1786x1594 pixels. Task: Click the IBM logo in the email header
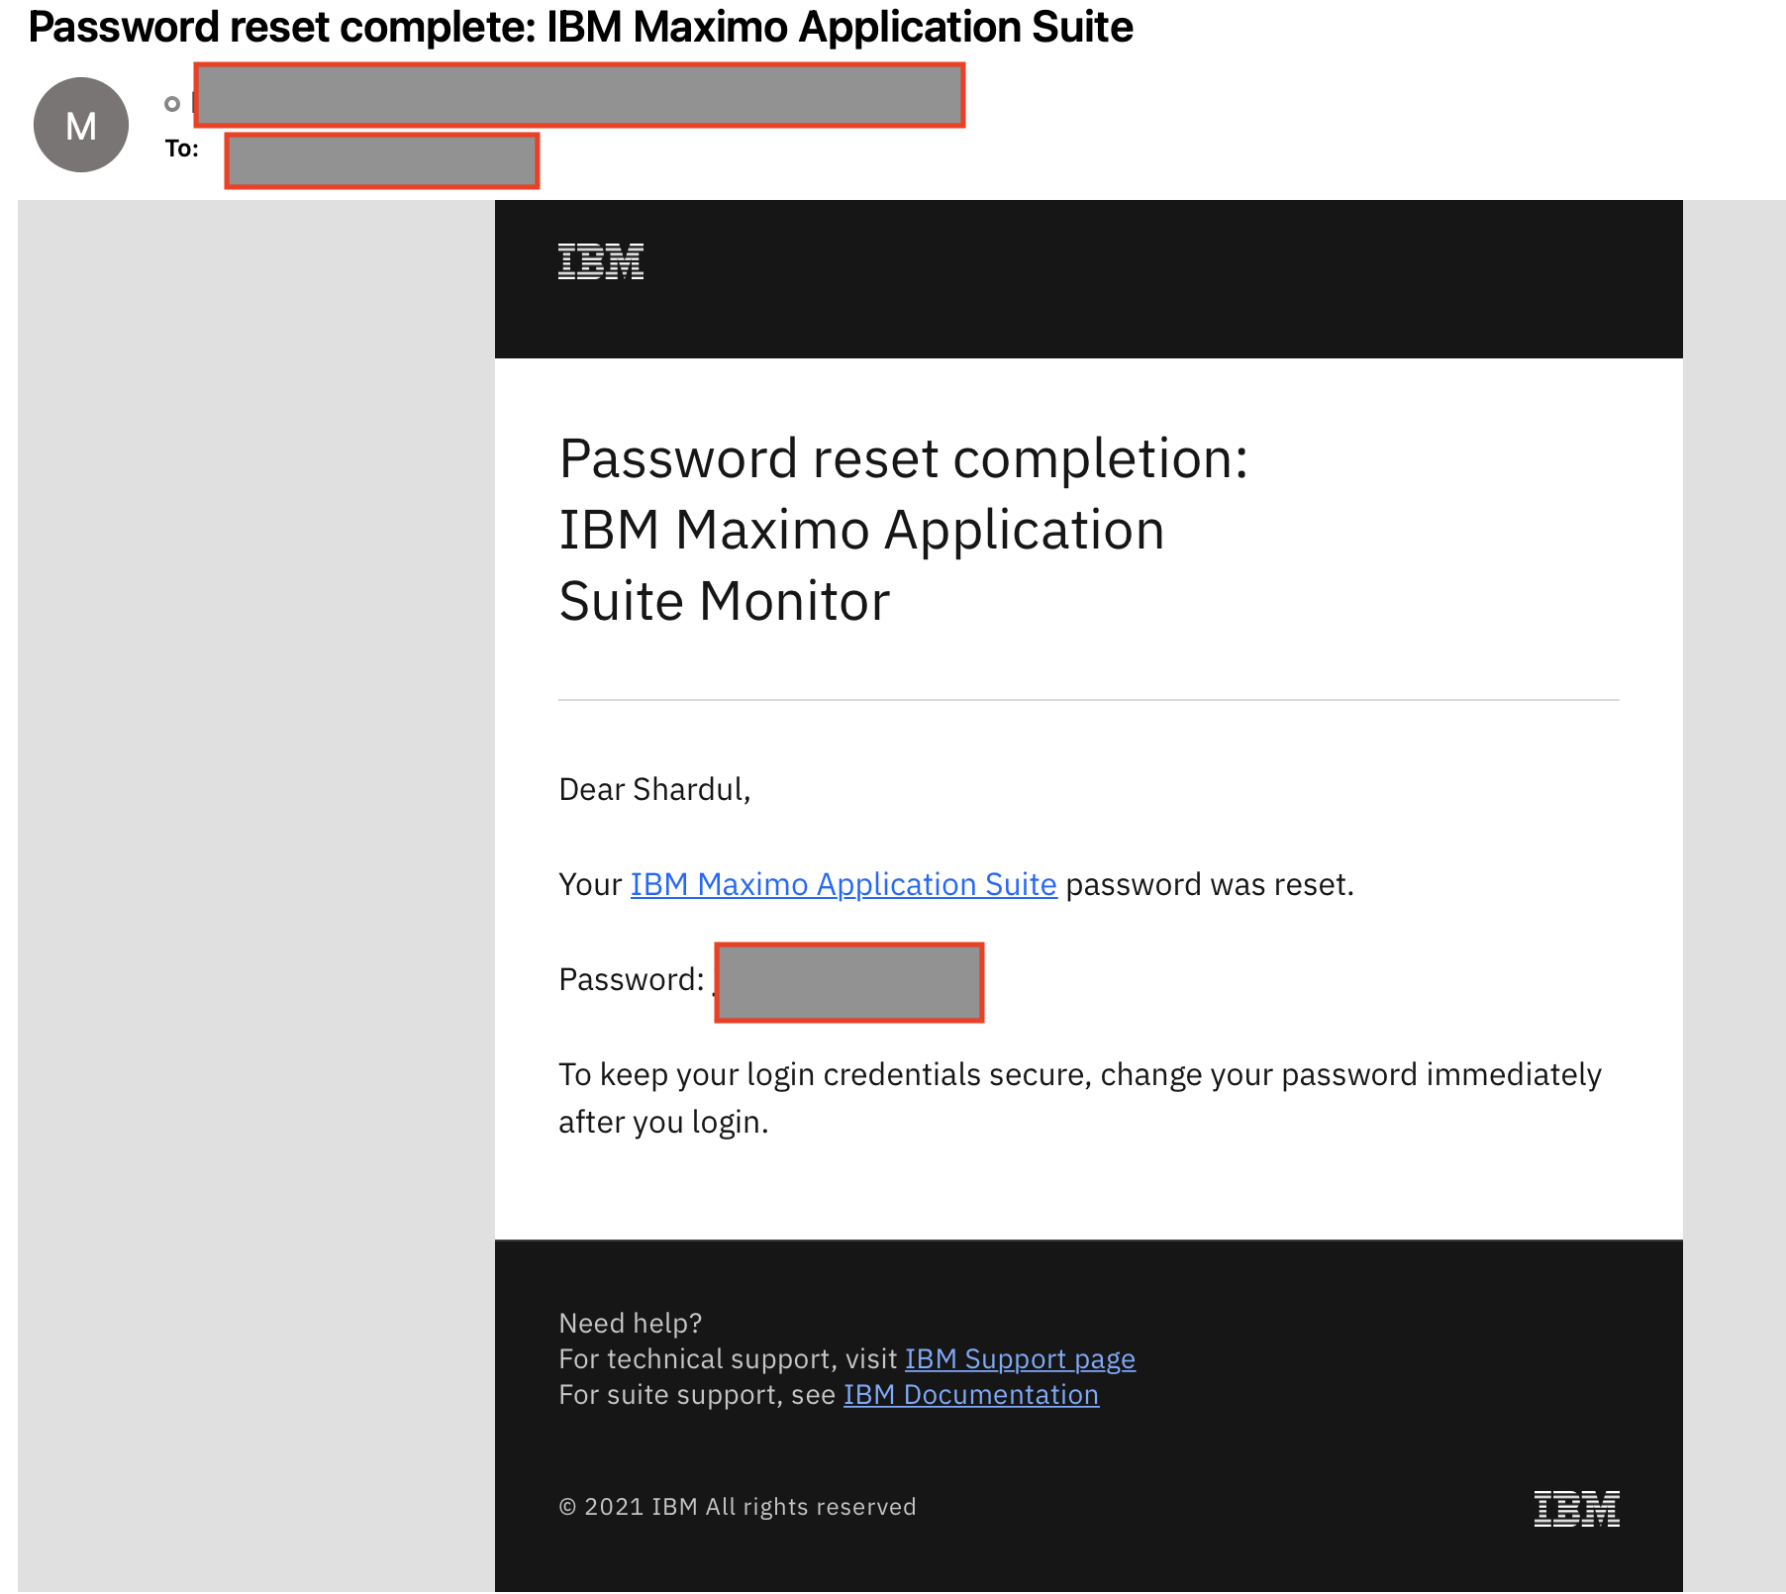[x=599, y=260]
